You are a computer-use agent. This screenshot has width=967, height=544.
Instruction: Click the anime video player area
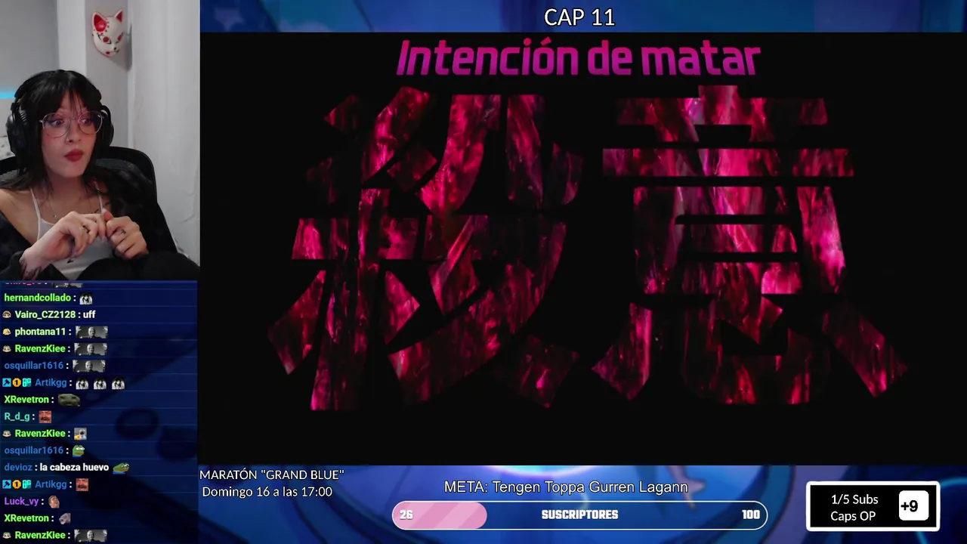click(583, 248)
